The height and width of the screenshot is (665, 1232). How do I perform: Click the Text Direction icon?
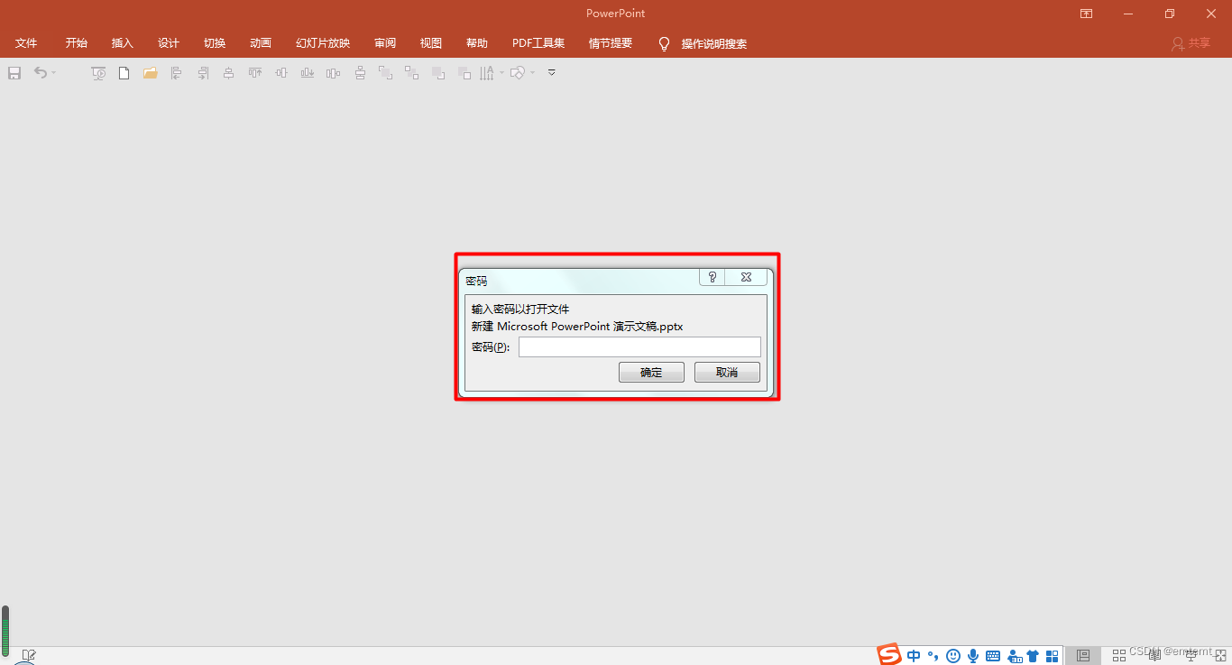pos(487,73)
